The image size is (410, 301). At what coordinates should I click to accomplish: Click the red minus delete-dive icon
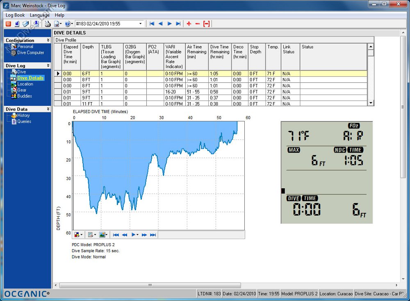click(198, 24)
